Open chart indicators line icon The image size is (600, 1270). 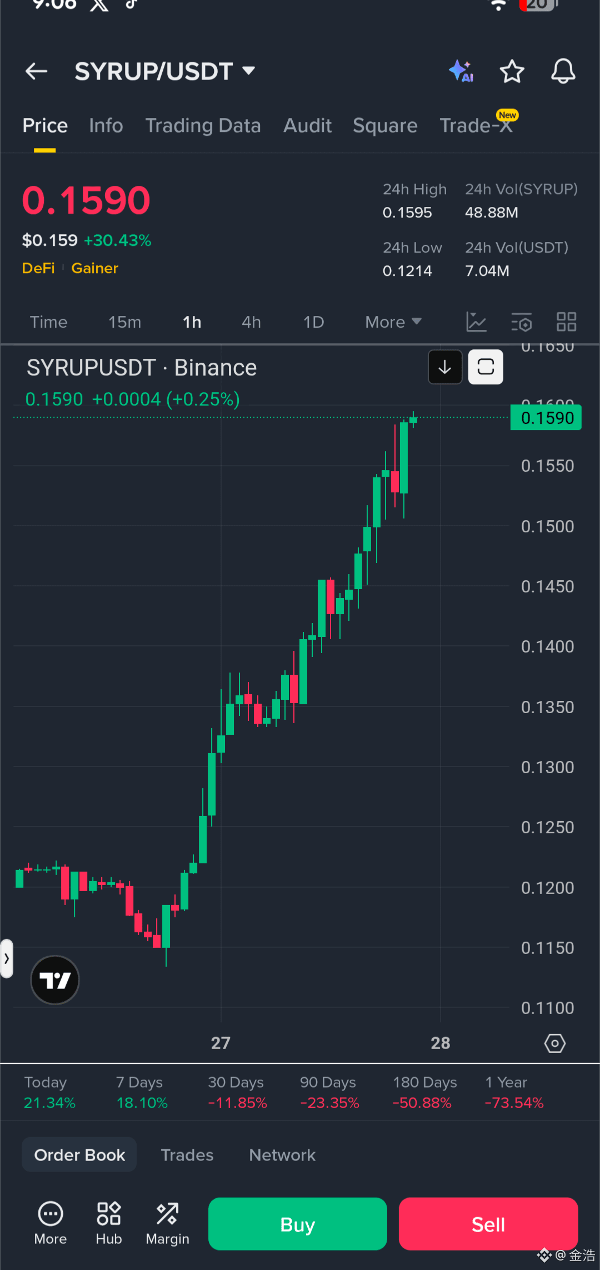click(x=476, y=322)
